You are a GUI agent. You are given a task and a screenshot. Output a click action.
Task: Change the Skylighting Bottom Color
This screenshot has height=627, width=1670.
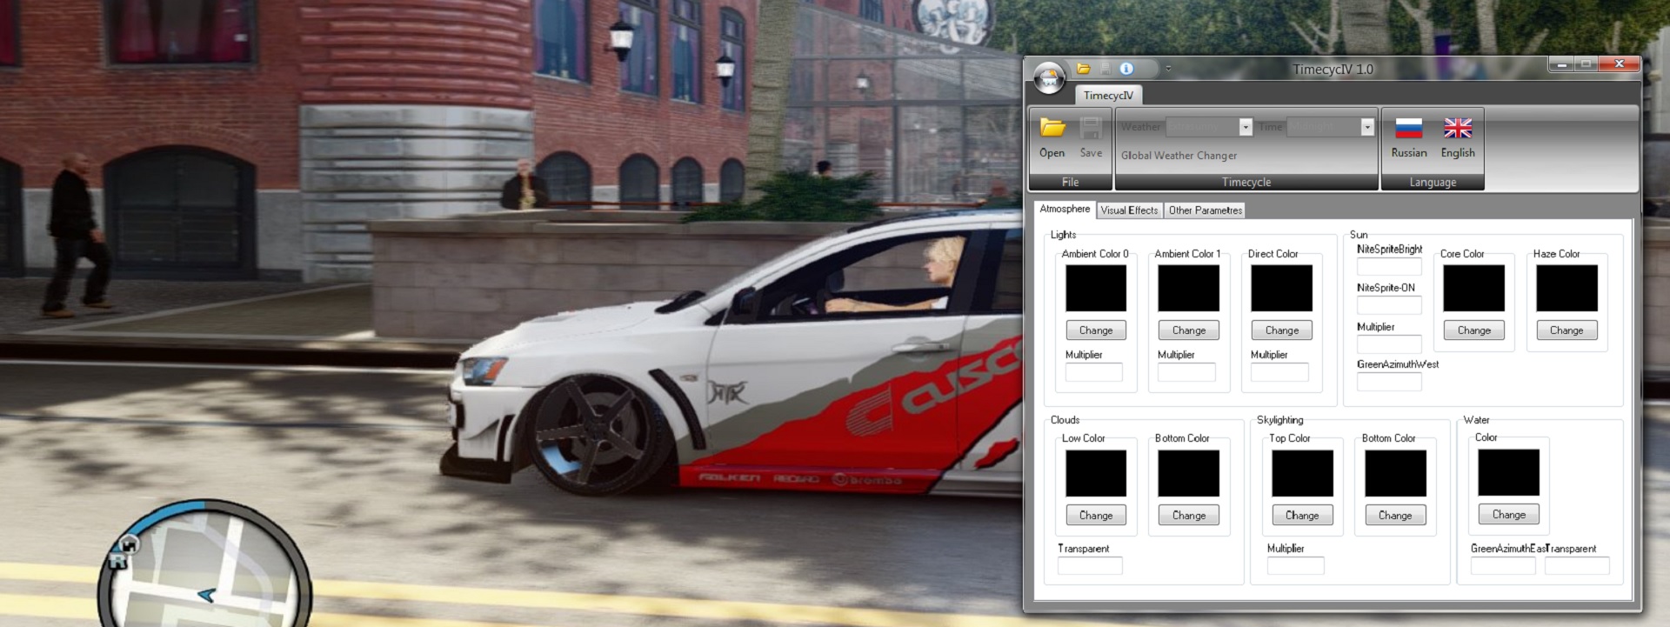1395,516
